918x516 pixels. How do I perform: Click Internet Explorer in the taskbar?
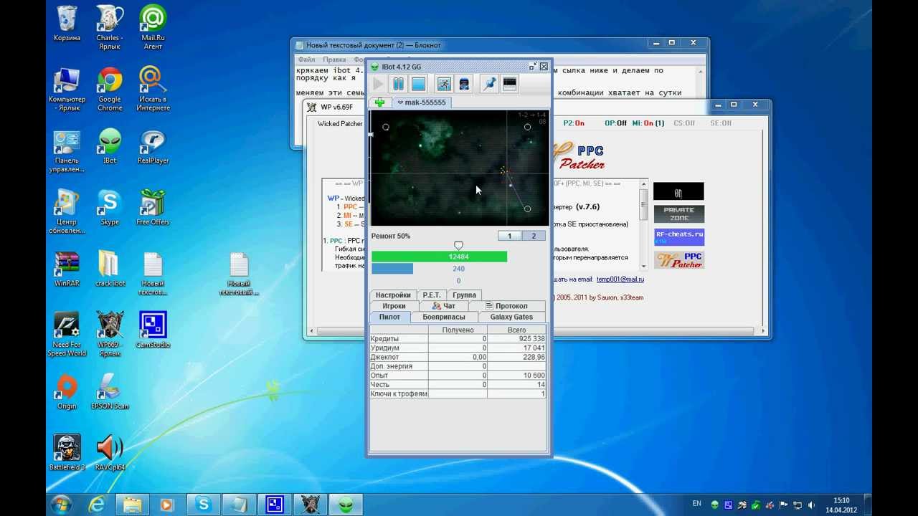[97, 505]
